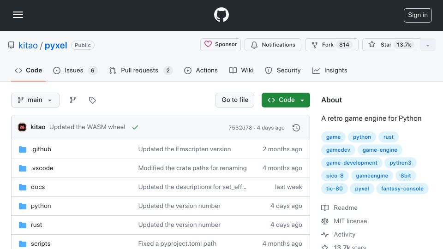This screenshot has width=443, height=249.
Task: Switch to the Security tab
Action: (x=283, y=70)
